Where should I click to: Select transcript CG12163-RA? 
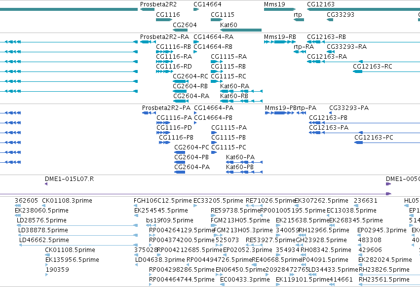pos(327,57)
